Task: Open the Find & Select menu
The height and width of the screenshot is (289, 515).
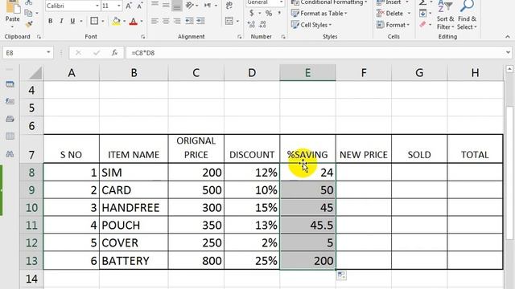Action: click(x=467, y=15)
